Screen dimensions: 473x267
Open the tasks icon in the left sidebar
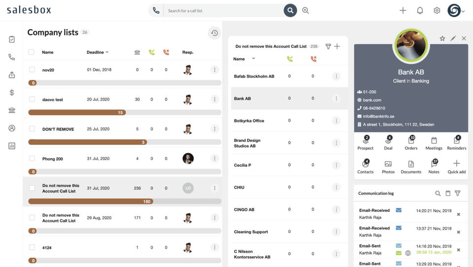[12, 39]
